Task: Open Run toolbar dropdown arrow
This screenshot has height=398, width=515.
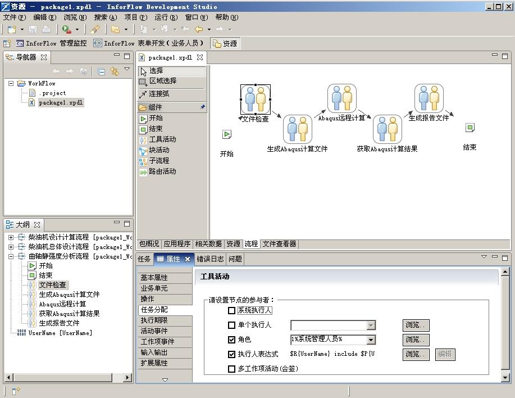Action: tap(77, 30)
